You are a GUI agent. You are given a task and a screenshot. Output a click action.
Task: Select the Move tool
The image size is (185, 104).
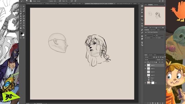[x=24, y=6]
